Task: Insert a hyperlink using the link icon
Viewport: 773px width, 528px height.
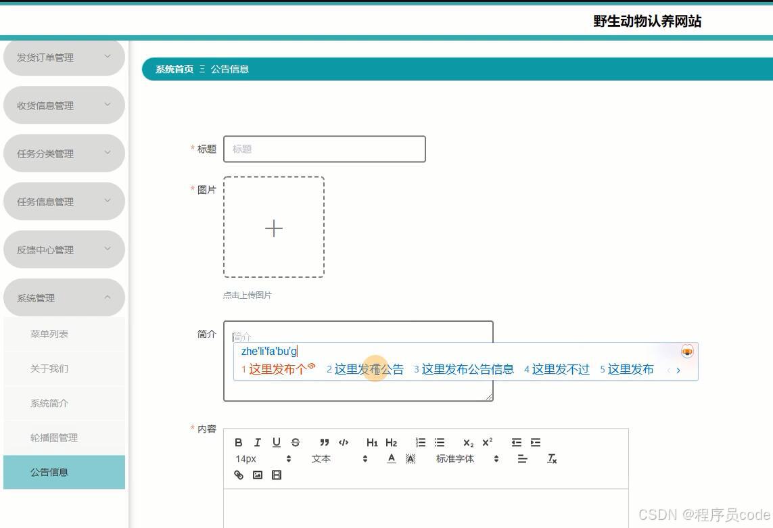Action: pyautogui.click(x=238, y=475)
